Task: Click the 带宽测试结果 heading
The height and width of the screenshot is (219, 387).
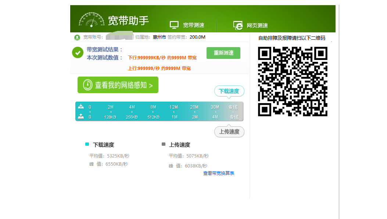Action: 105,49
